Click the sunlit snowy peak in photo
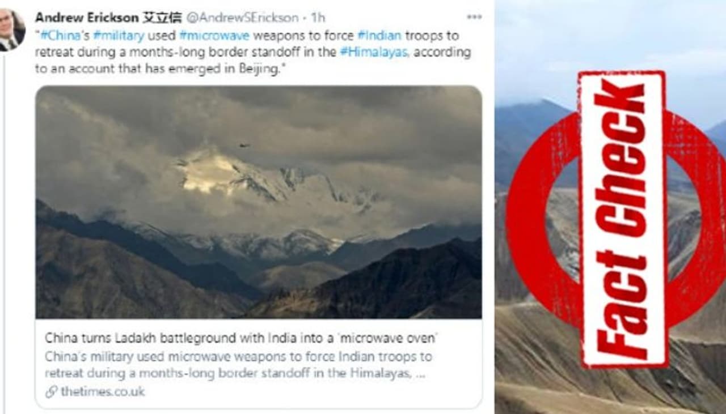 point(211,173)
